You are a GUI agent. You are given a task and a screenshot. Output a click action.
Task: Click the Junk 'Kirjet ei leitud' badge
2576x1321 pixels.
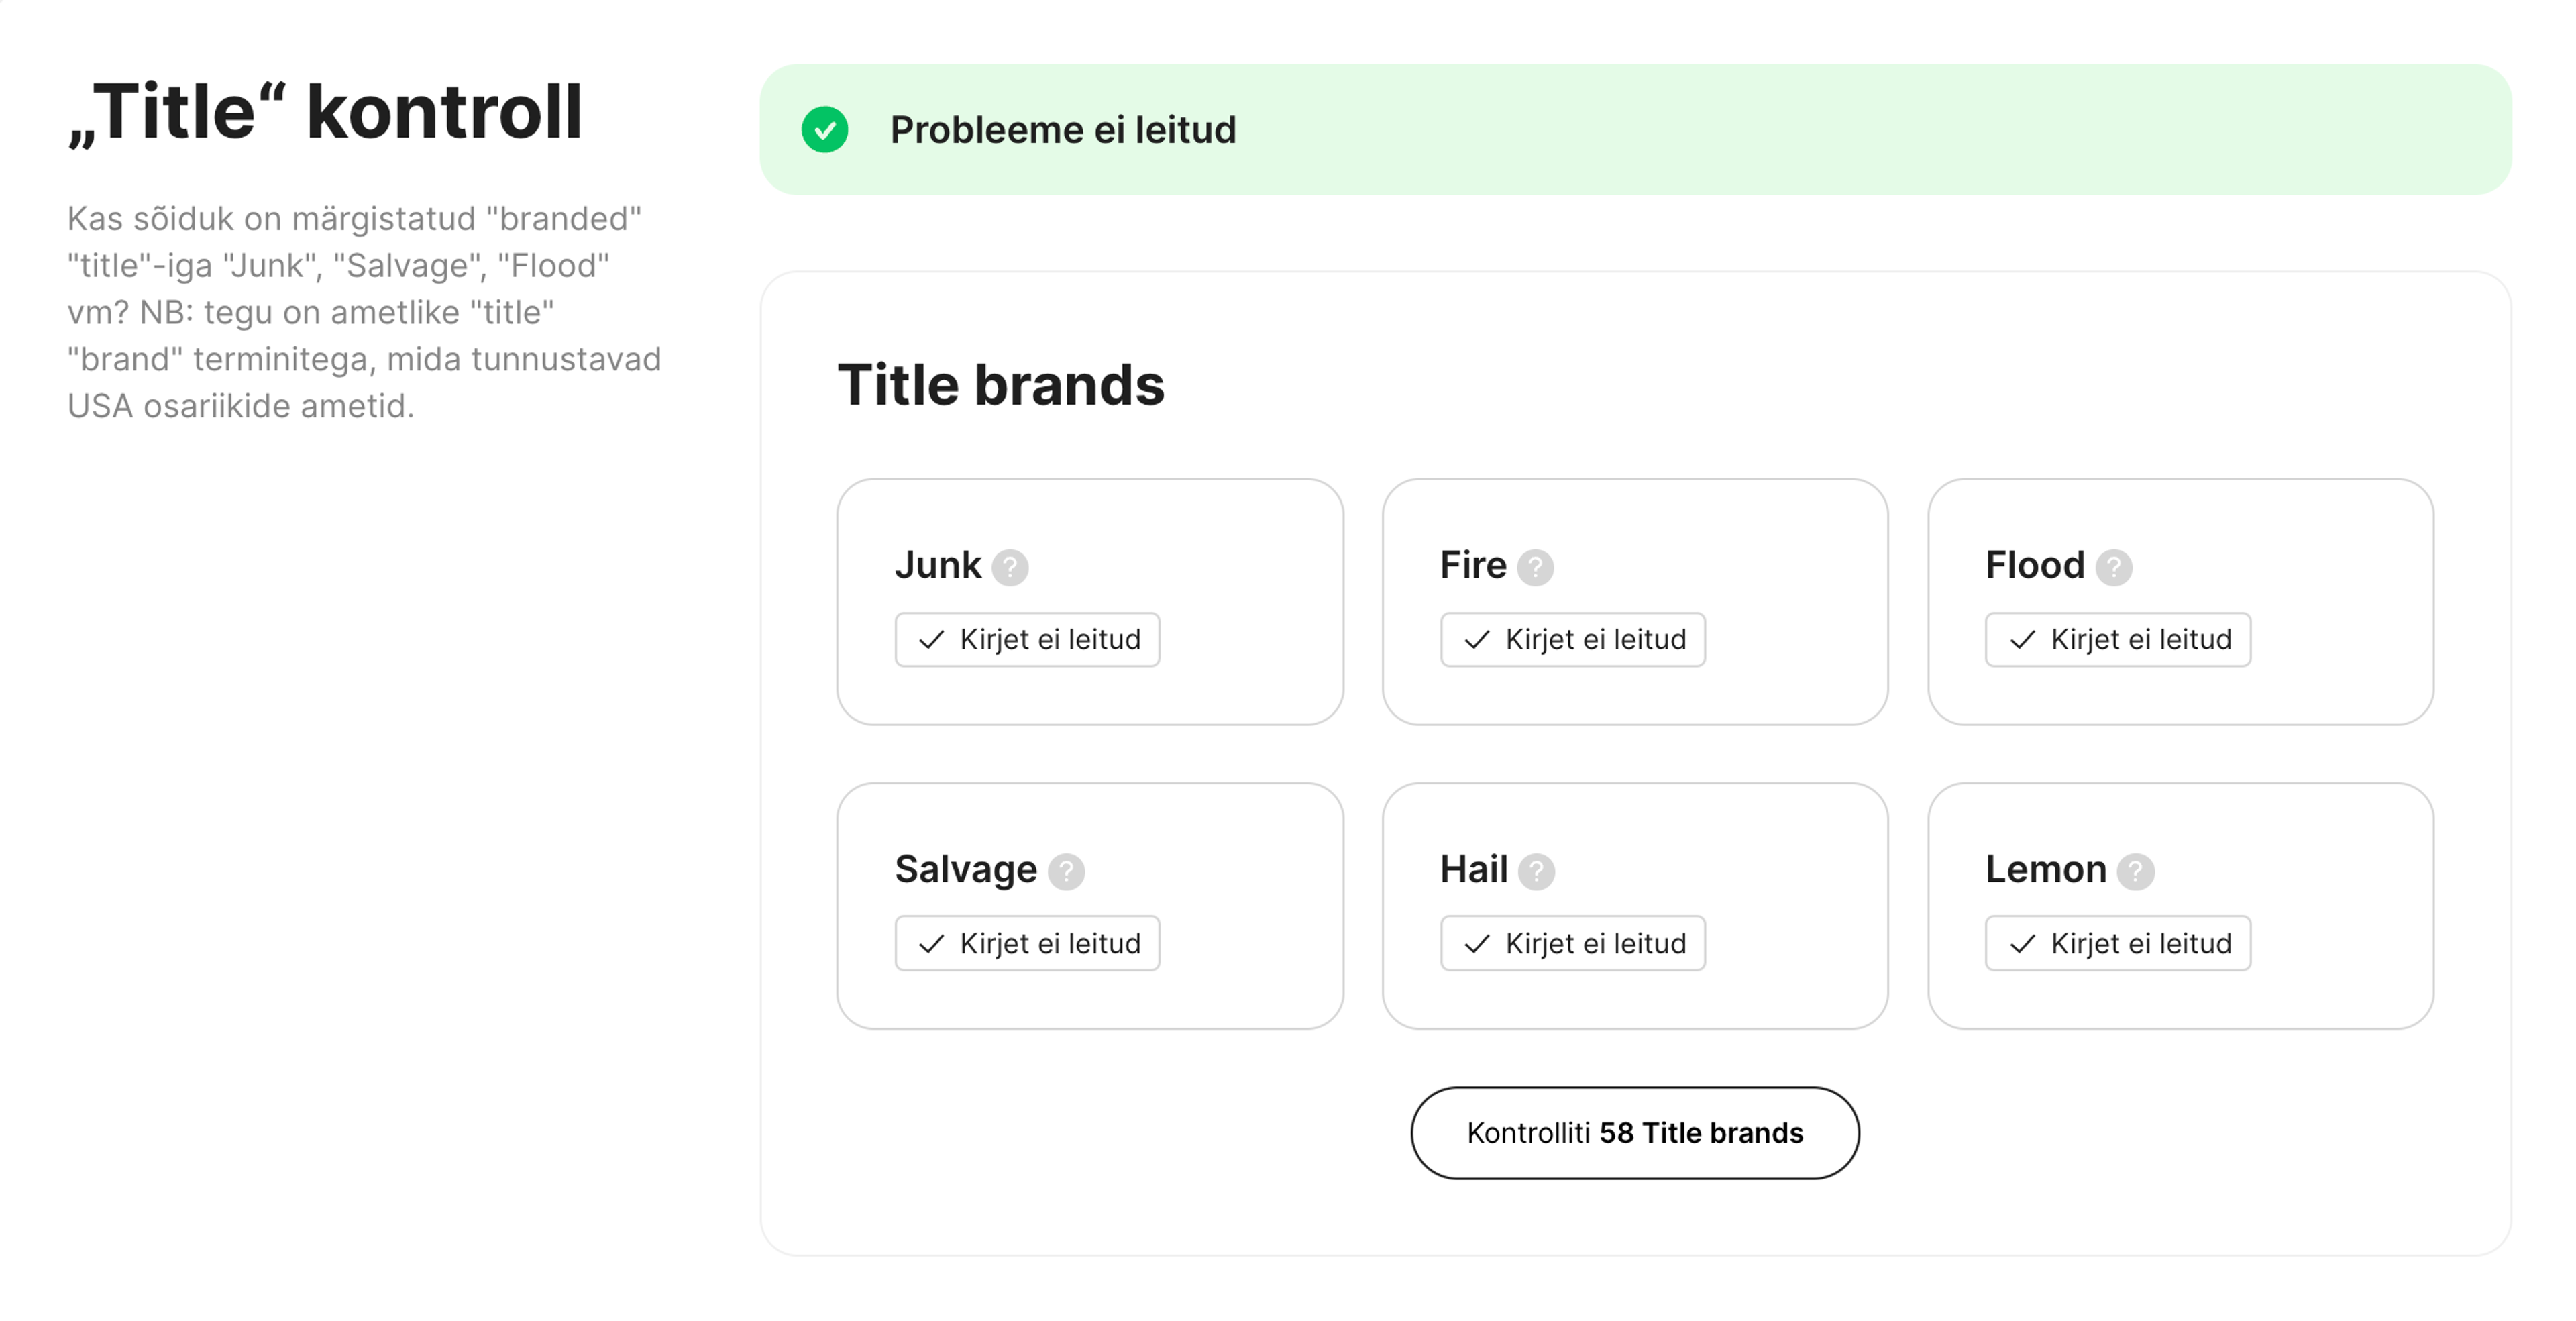click(x=1027, y=640)
